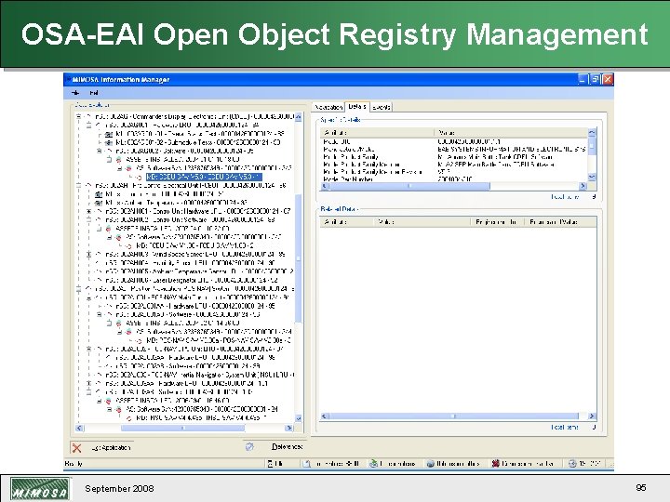Click the green icon in the status bar
Viewport: 670px width, 502px height.
(373, 463)
